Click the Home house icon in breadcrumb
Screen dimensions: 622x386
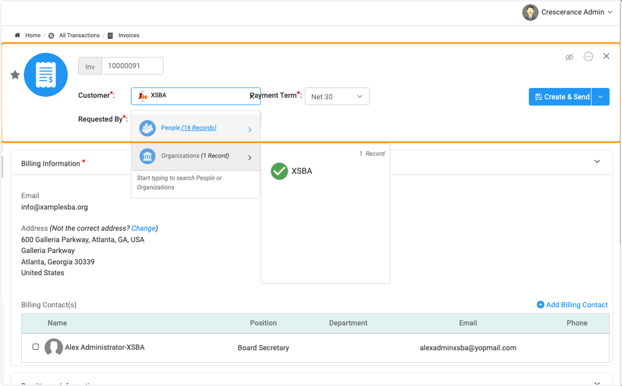[17, 35]
